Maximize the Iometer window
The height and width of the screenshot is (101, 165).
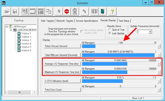pyautogui.click(x=151, y=2)
